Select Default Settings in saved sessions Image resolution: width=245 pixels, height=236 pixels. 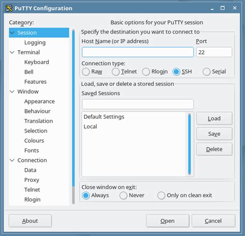[x=134, y=117]
